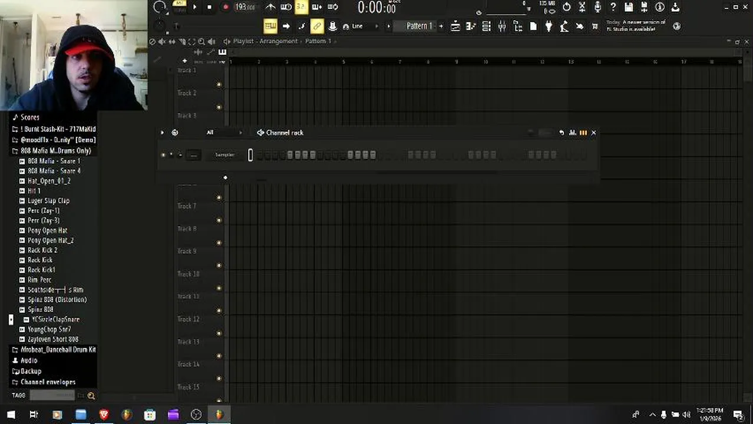The height and width of the screenshot is (424, 753).
Task: Open the Windows Start menu
Action: 11,415
